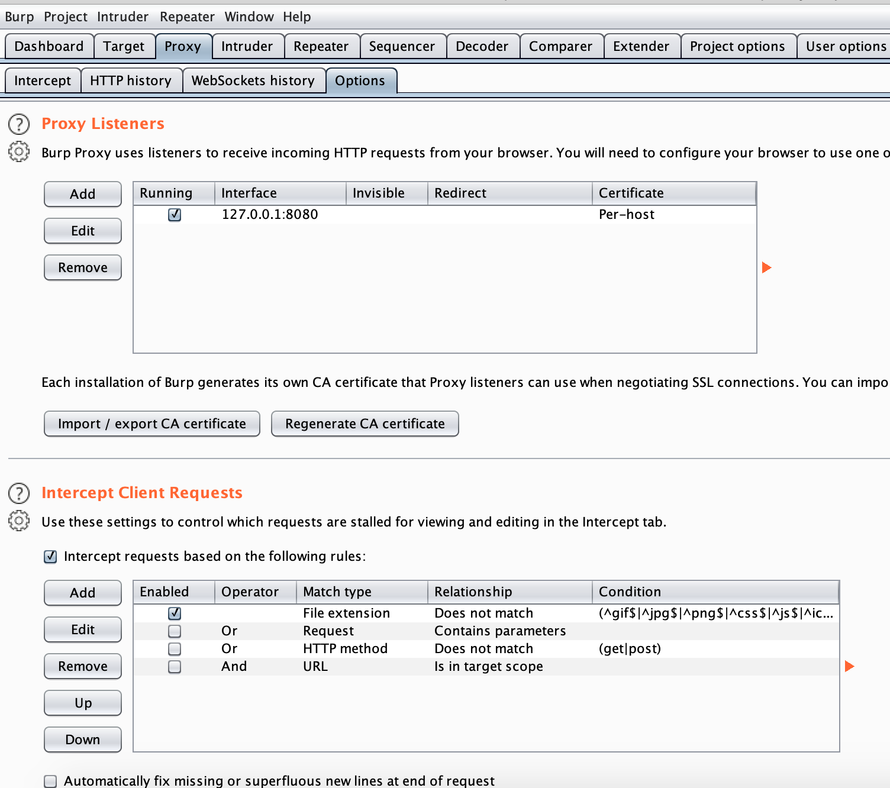
Task: Open Proxy Listeners settings gear
Action: [x=19, y=152]
